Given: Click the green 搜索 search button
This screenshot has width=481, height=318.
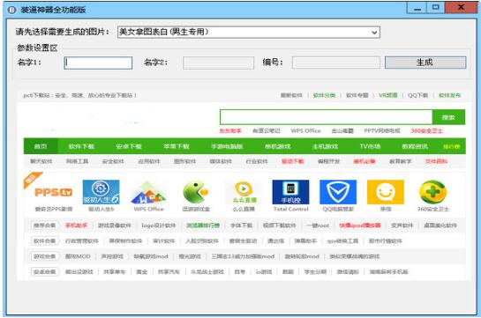Looking at the screenshot, I should click(448, 117).
